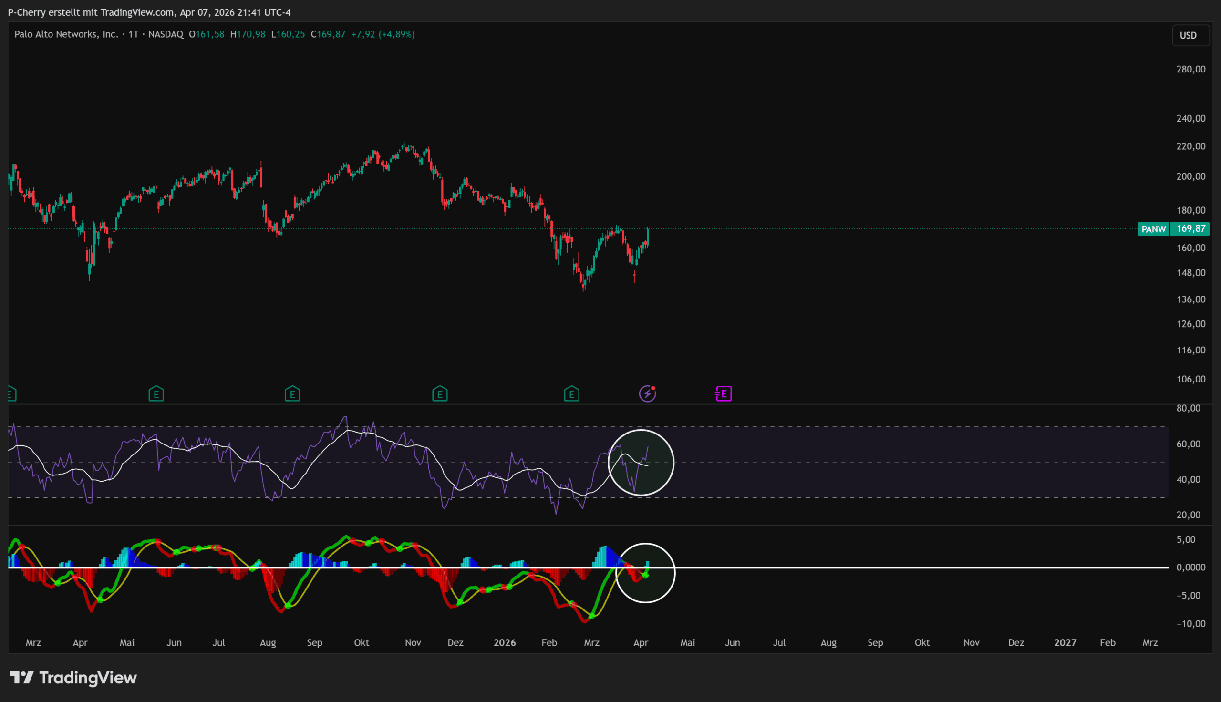Open the magenta upcoming earnings icon
The height and width of the screenshot is (702, 1221).
723,393
